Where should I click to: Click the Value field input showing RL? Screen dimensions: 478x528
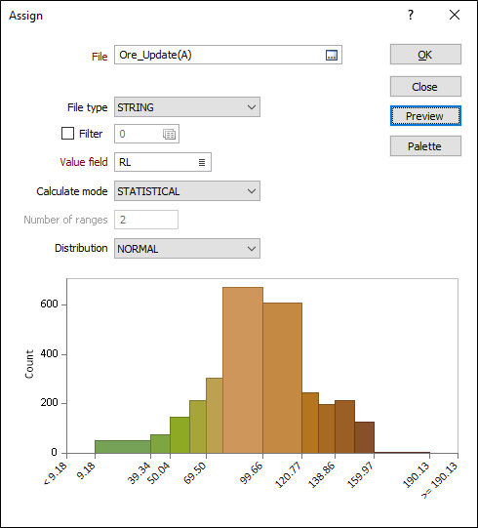(x=163, y=162)
